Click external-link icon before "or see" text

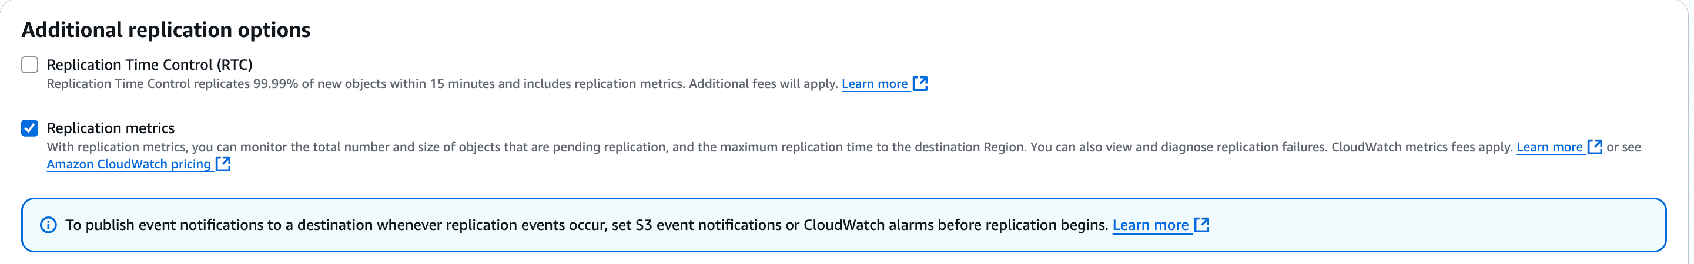(1595, 147)
